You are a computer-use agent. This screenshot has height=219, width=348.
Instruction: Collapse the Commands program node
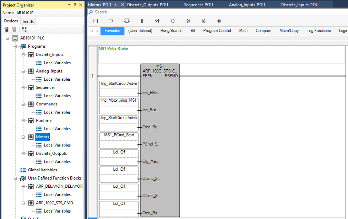click(23, 104)
